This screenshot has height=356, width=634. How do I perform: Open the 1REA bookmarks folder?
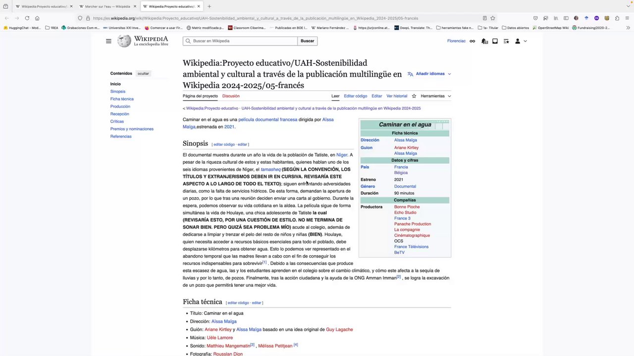[x=52, y=28]
